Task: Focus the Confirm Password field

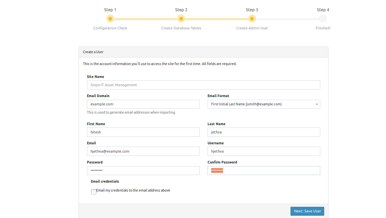Action: pyautogui.click(x=264, y=170)
